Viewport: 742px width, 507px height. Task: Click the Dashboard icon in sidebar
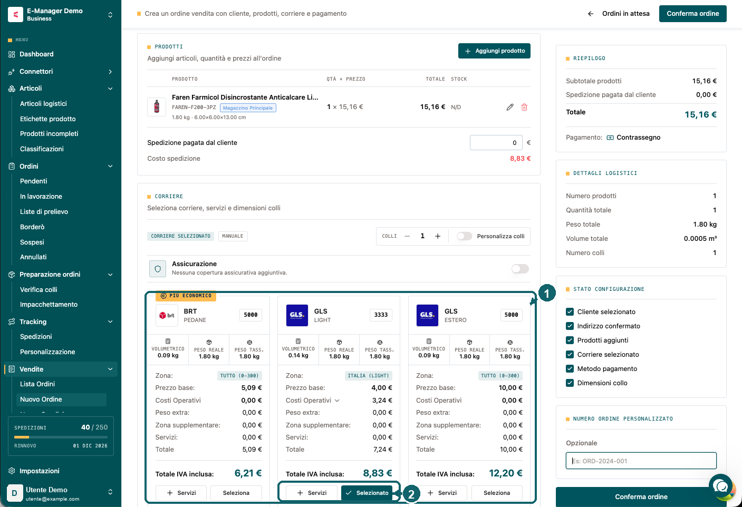click(12, 54)
